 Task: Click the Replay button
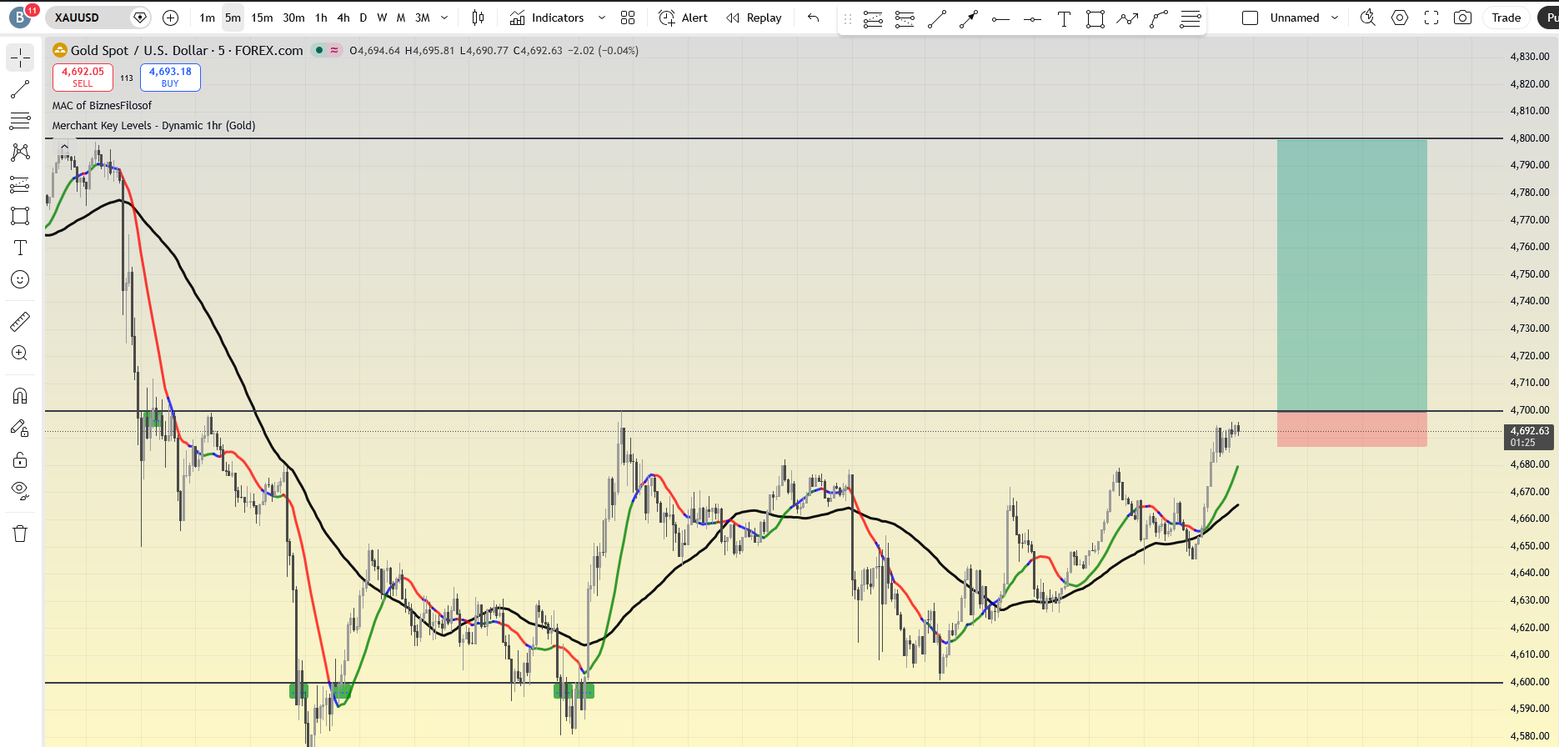pyautogui.click(x=754, y=18)
